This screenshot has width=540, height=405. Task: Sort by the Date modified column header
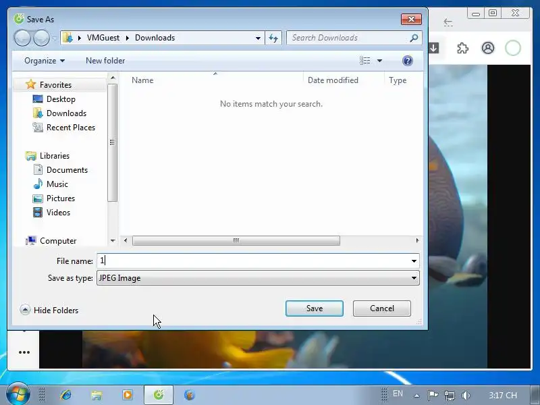pos(333,80)
